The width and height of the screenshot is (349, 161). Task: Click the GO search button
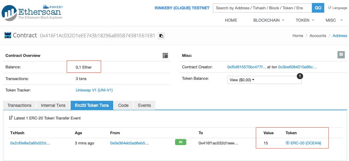coord(318,8)
